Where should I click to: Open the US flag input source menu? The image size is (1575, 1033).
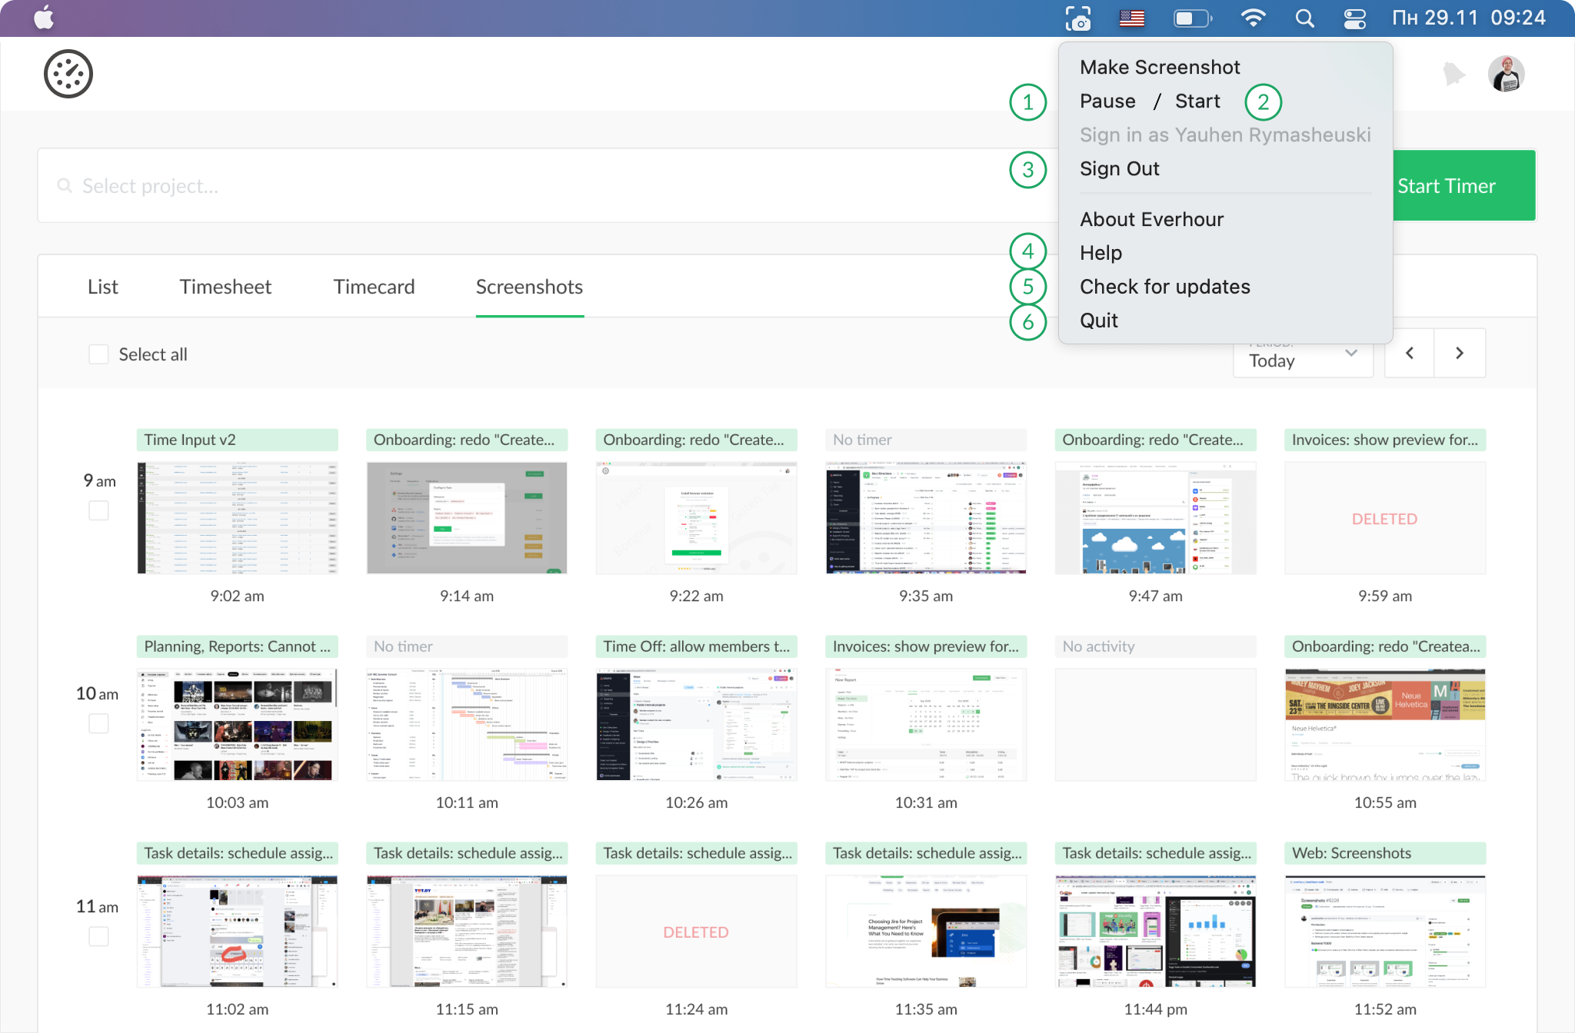(1131, 18)
